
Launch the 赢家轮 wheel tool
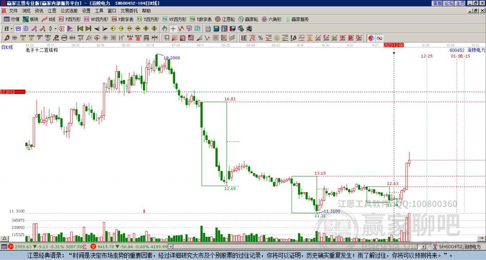tap(248, 19)
